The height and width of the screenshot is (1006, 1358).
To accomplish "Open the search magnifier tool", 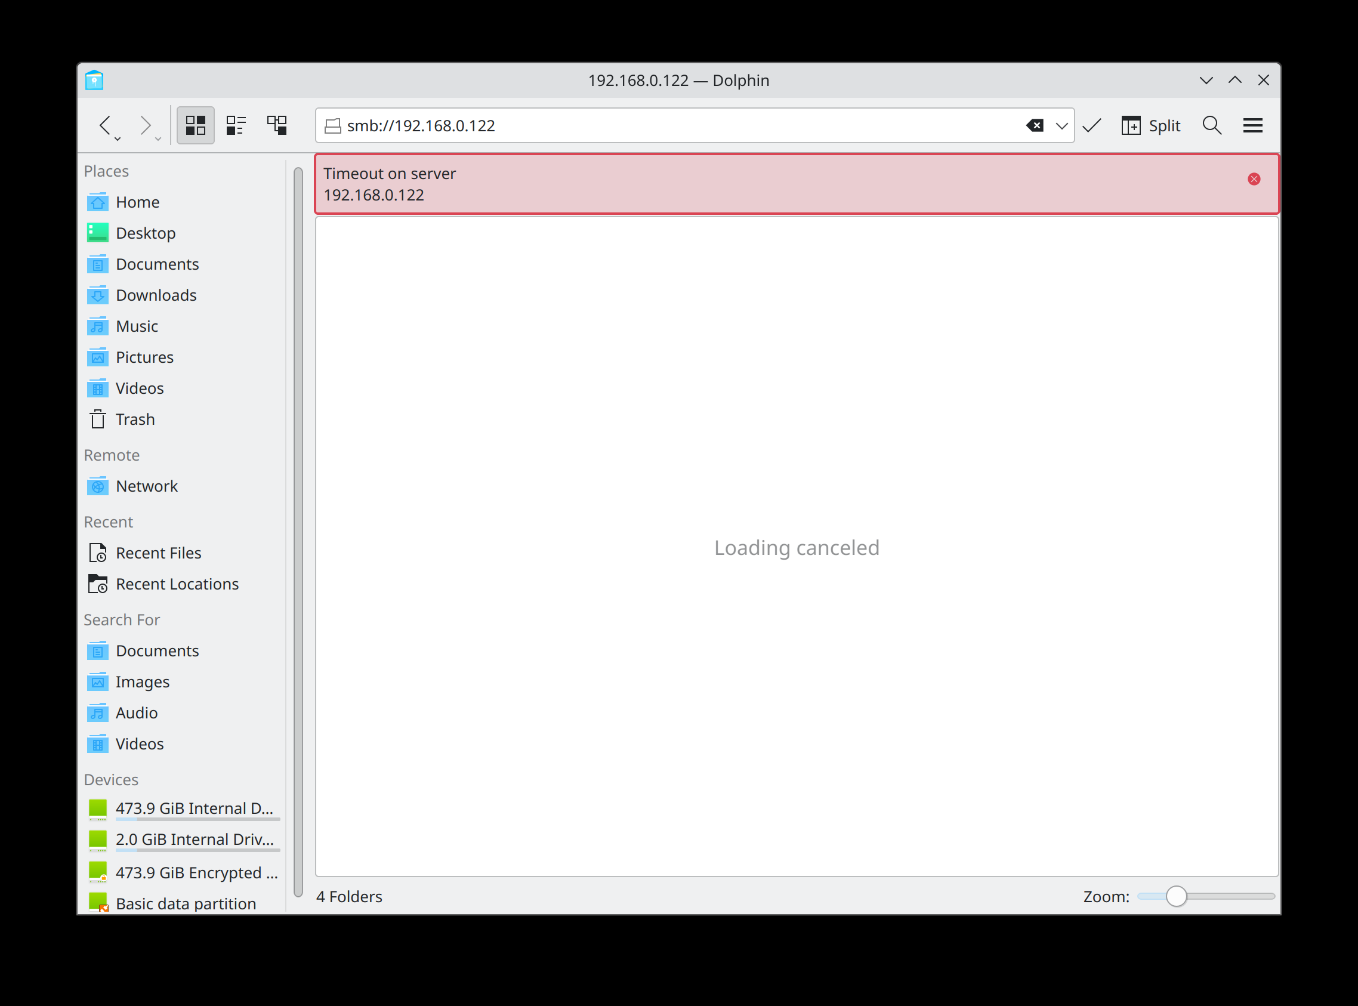I will click(1212, 125).
